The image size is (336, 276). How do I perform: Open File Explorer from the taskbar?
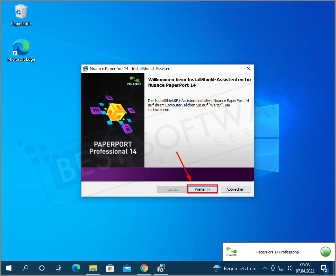pyautogui.click(x=93, y=268)
